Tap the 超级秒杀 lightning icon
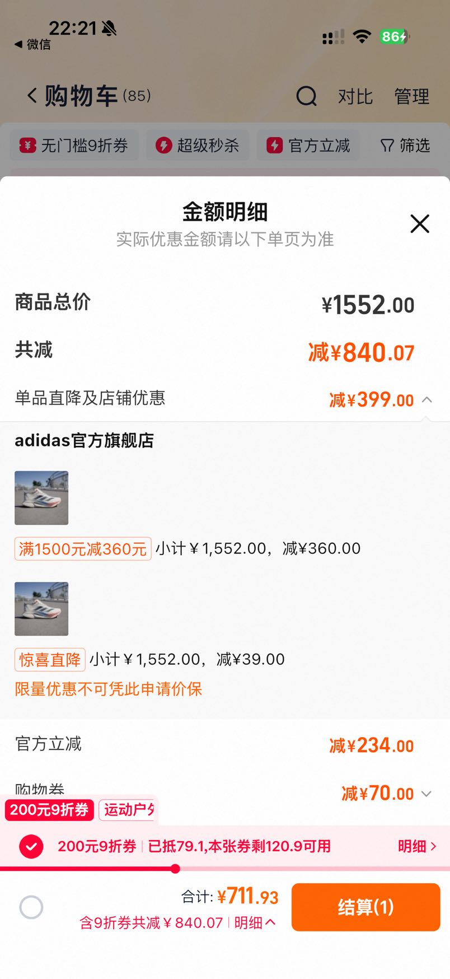Viewport: 450px width, 979px height. [163, 146]
